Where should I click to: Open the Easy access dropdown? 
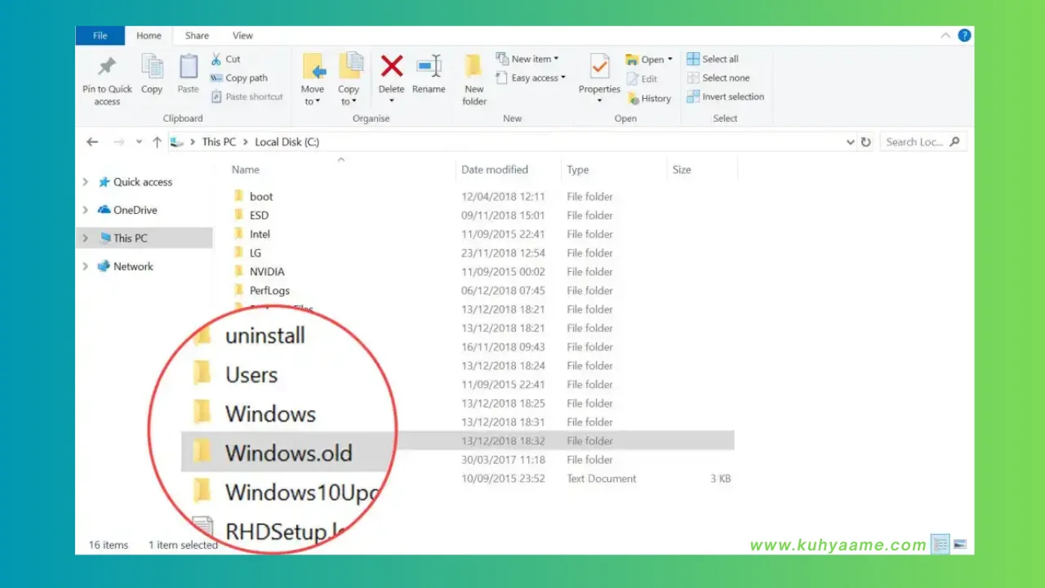pos(531,78)
